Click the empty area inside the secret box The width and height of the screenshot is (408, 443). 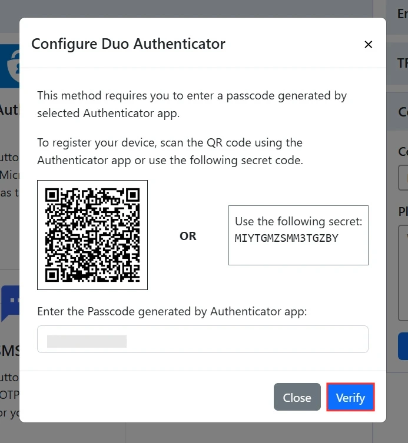(x=298, y=254)
